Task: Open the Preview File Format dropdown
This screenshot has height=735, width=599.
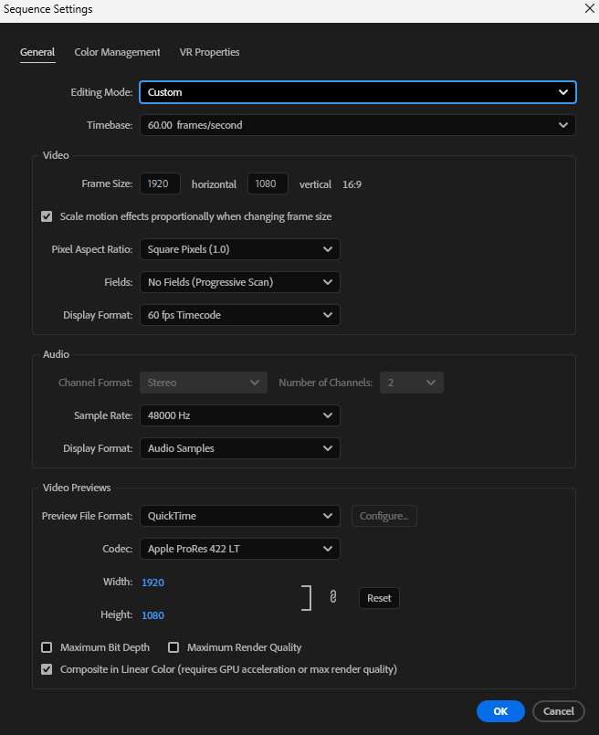Action: [239, 515]
